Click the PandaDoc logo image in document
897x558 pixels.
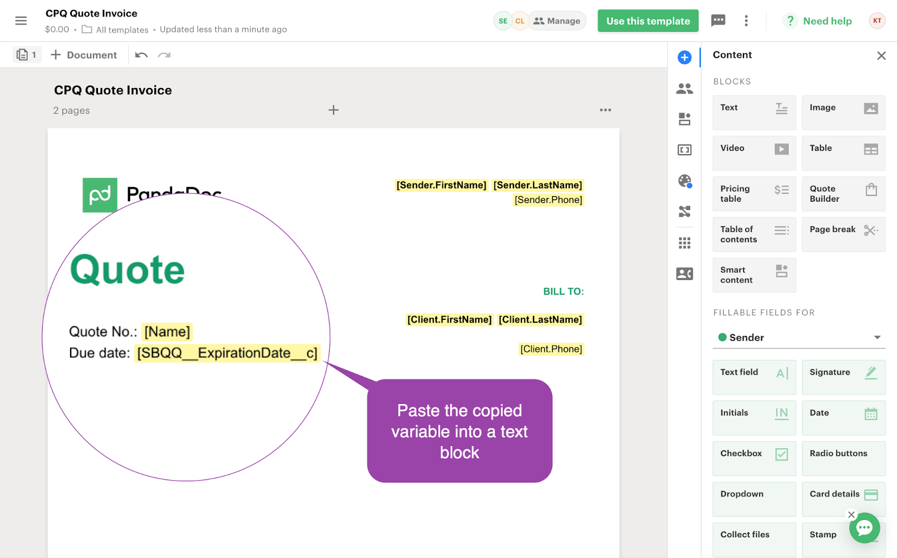click(x=151, y=195)
